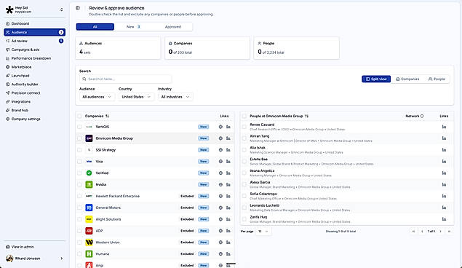Image resolution: width=462 pixels, height=268 pixels.
Task: Open the website globe icon for Omnicom Media Group
Action: (220, 138)
